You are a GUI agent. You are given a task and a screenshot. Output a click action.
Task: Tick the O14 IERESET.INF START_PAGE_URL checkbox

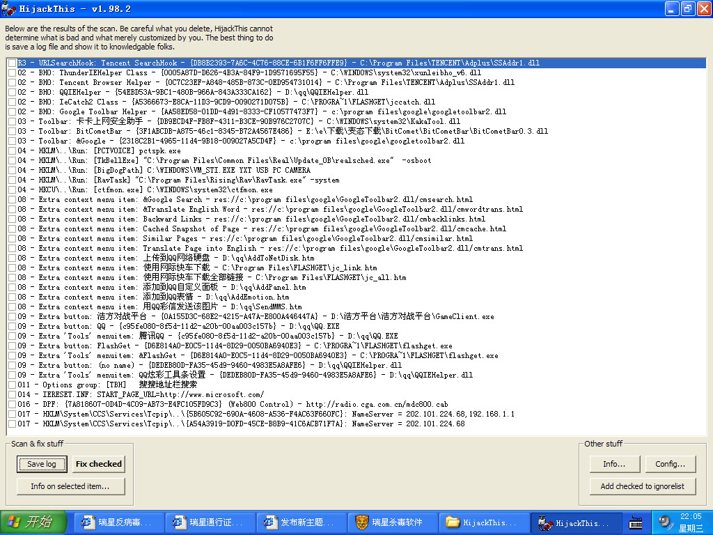(x=13, y=394)
